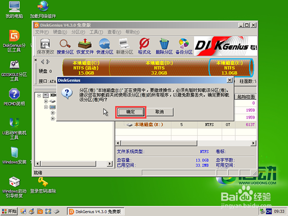
Task: Go to previous disk with left arrow
Action: pyautogui.click(x=42, y=62)
